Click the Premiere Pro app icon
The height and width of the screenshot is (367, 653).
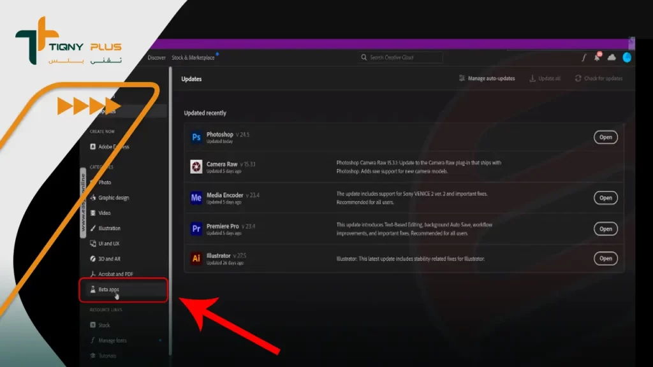point(196,228)
